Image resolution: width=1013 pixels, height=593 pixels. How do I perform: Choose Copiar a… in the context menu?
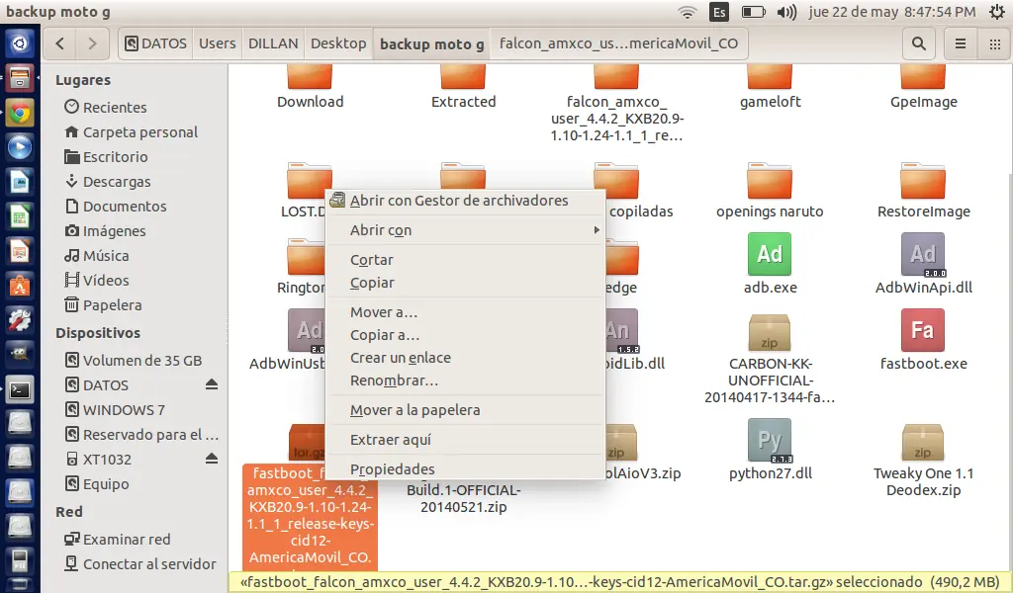click(465, 335)
